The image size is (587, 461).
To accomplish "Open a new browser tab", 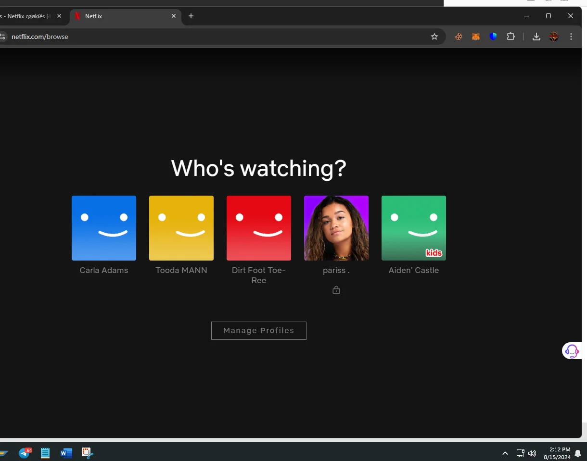I will point(191,16).
